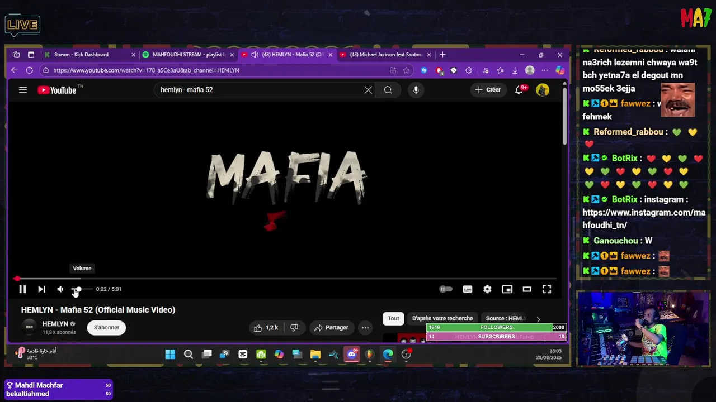Select the Tout filter chip

point(393,318)
